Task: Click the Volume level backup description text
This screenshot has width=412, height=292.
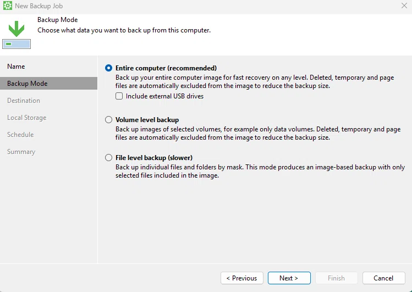Action: click(258, 133)
